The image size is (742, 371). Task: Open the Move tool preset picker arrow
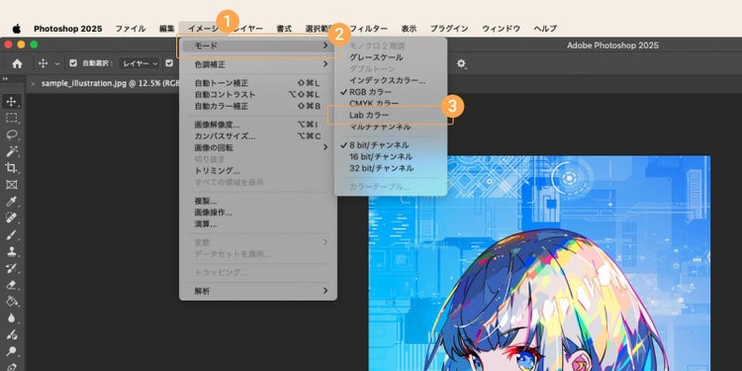(57, 63)
